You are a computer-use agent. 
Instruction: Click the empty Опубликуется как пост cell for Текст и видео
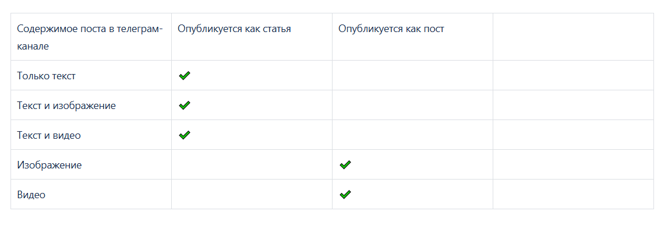click(412, 135)
